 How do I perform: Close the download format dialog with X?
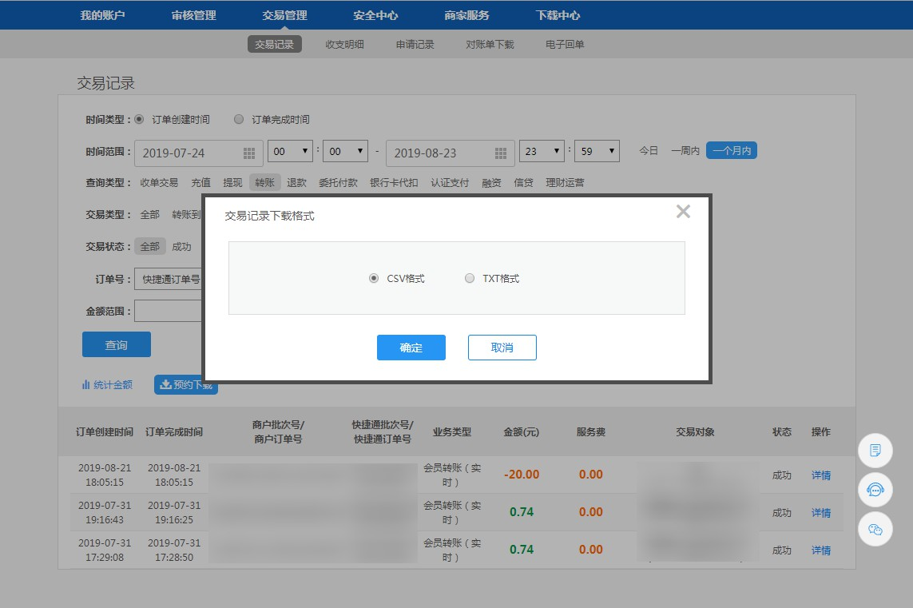click(x=683, y=212)
